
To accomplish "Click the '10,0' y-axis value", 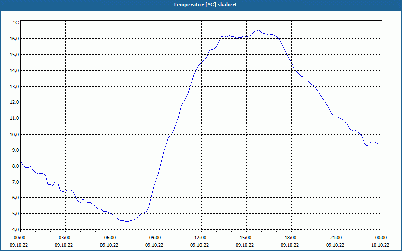I will pyautogui.click(x=15, y=134).
